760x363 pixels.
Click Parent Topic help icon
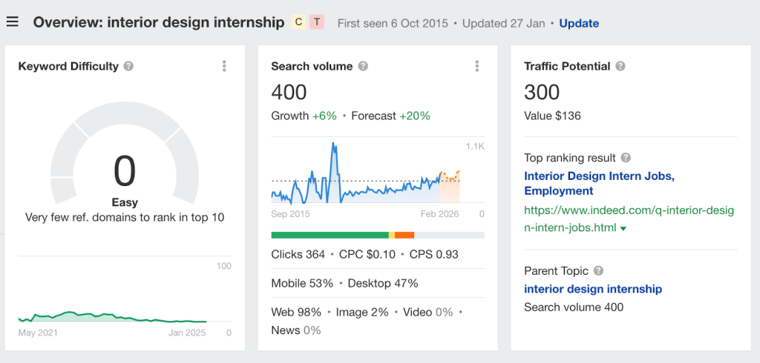click(599, 271)
